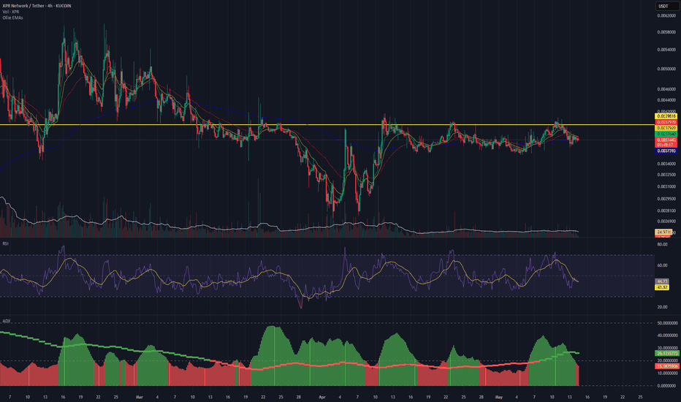Select the RSI pane label
Viewport: 681px width, 402px height.
point(5,244)
